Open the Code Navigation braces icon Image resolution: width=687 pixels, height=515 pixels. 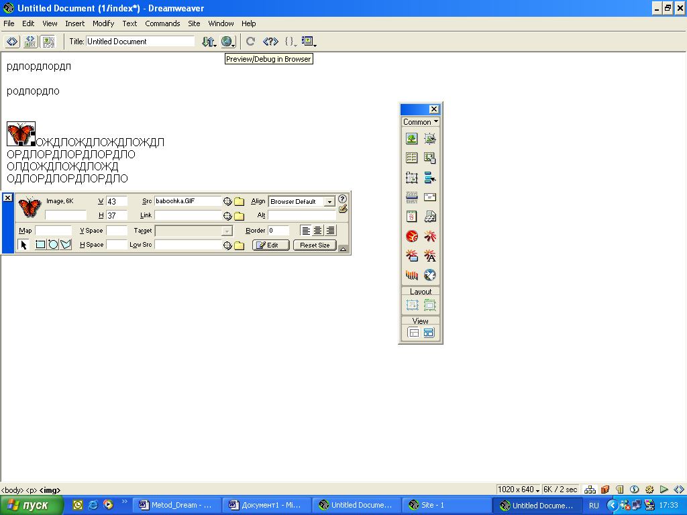[x=290, y=42]
